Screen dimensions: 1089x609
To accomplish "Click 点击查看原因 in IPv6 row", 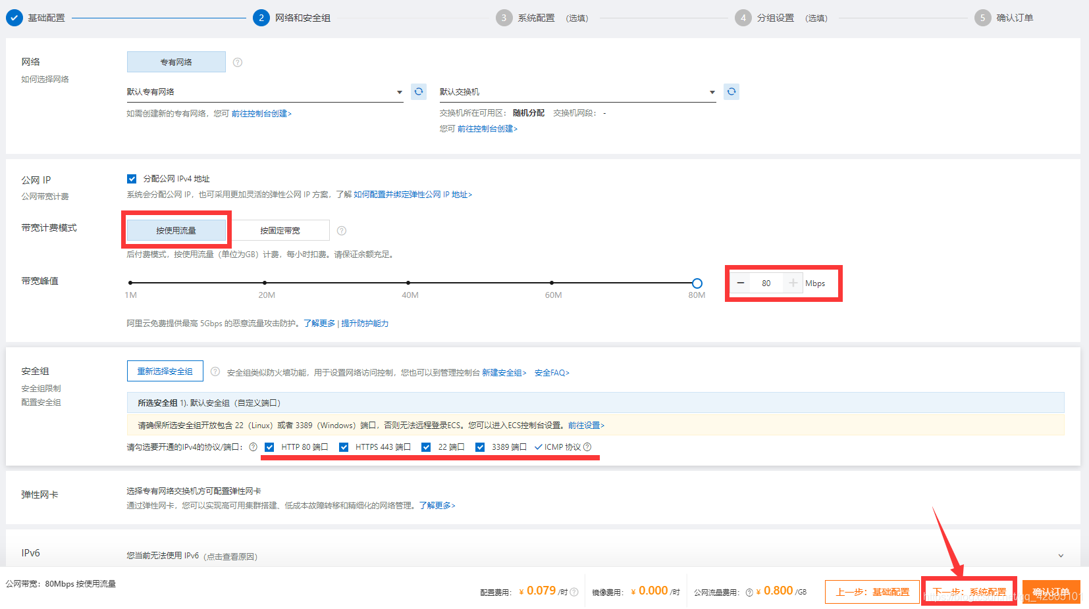I will pos(230,557).
